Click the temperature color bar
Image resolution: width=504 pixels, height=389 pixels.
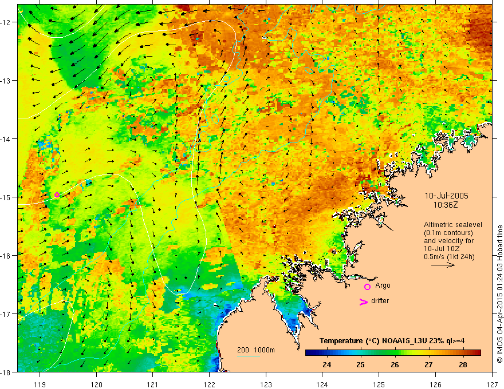click(x=393, y=353)
